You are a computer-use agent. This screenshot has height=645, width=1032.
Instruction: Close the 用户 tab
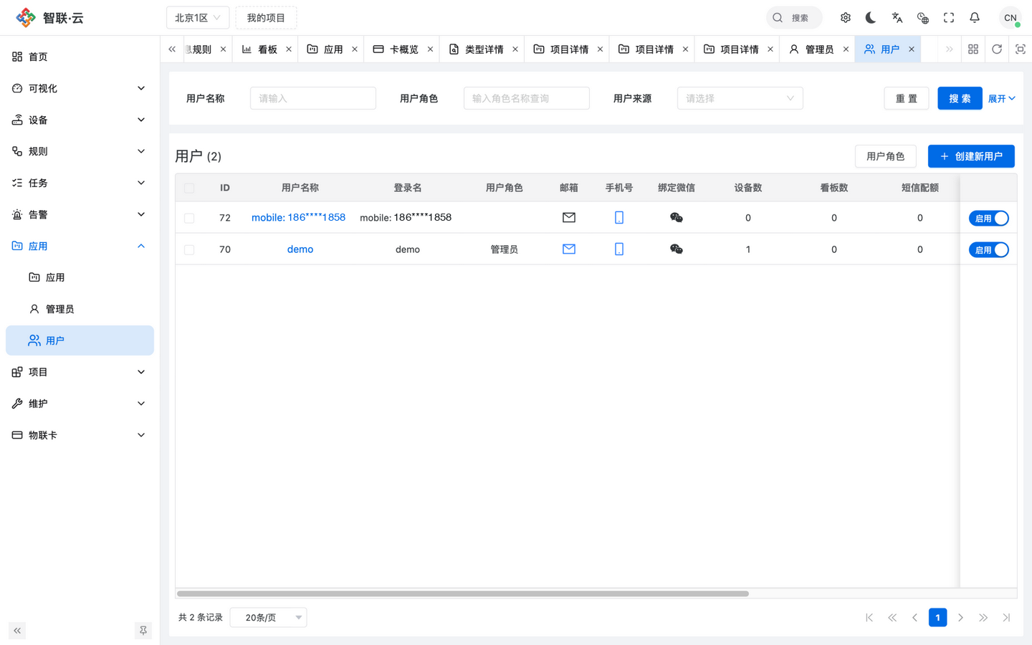pyautogui.click(x=912, y=49)
